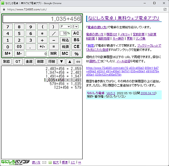
Task: Select history row 1,947+456 = 2,403
Action: (63, 72)
